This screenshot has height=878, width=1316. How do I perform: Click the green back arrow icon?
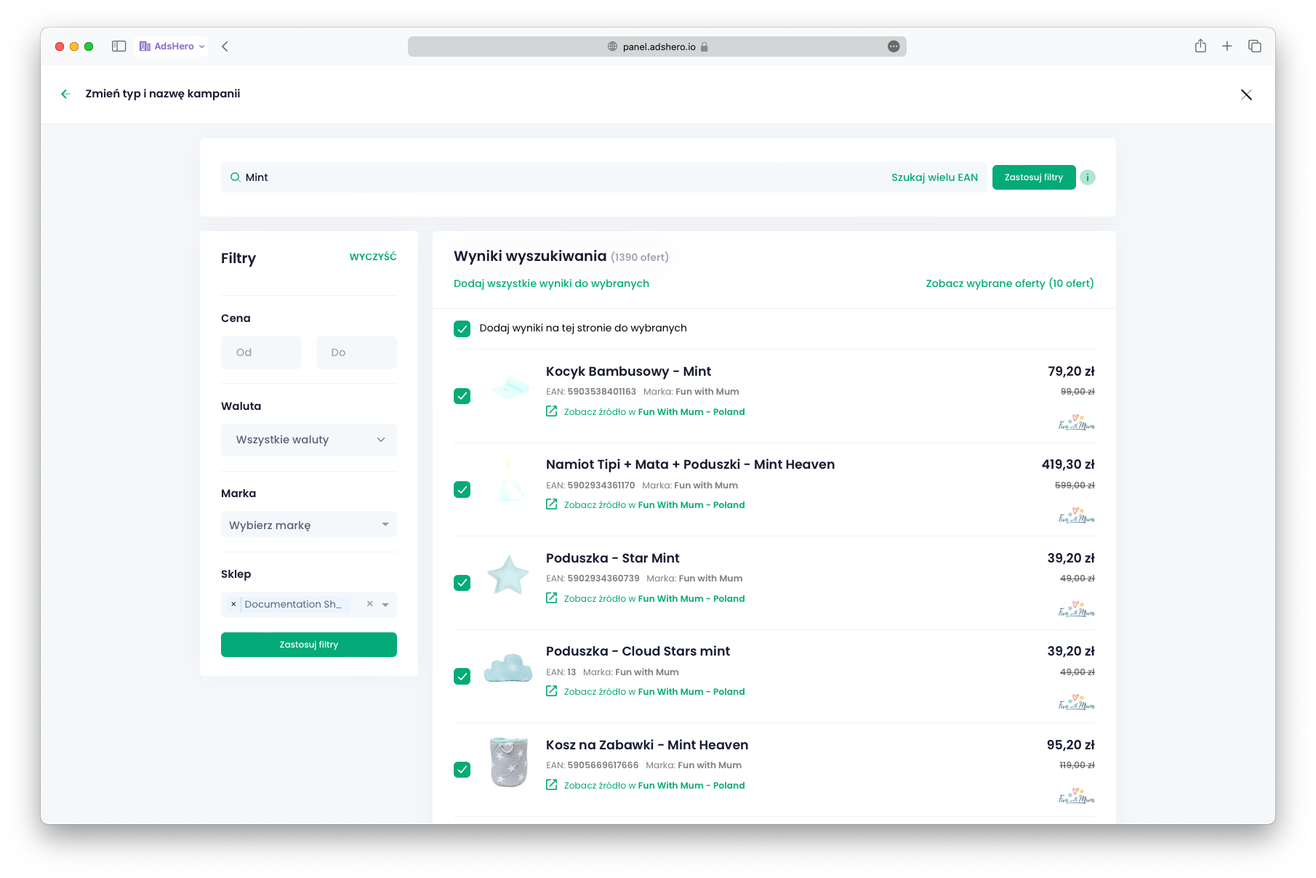coord(65,94)
